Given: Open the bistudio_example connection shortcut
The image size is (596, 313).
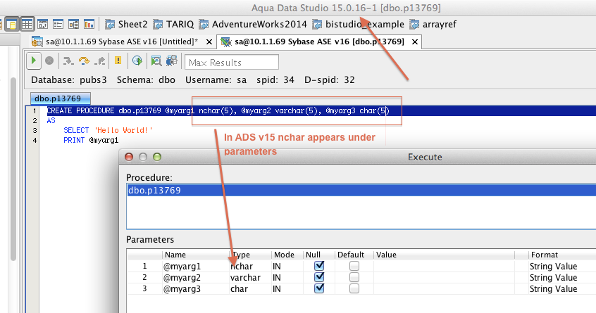Looking at the screenshot, I should [x=358, y=25].
